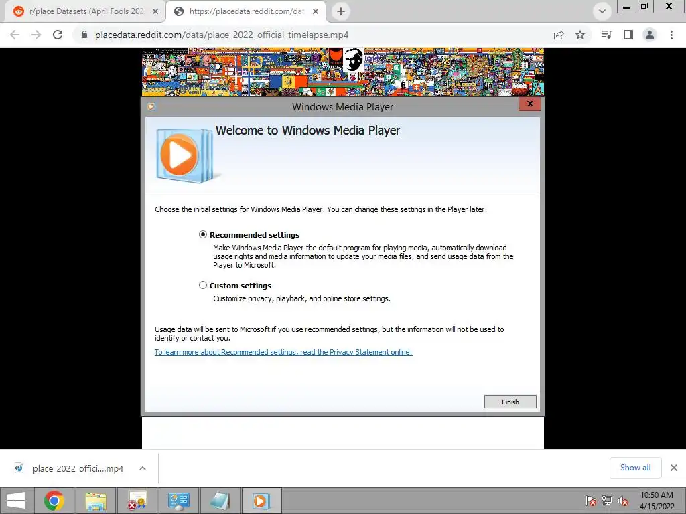Click the muted volume tray icon
Image resolution: width=686 pixels, height=514 pixels.
(623, 501)
